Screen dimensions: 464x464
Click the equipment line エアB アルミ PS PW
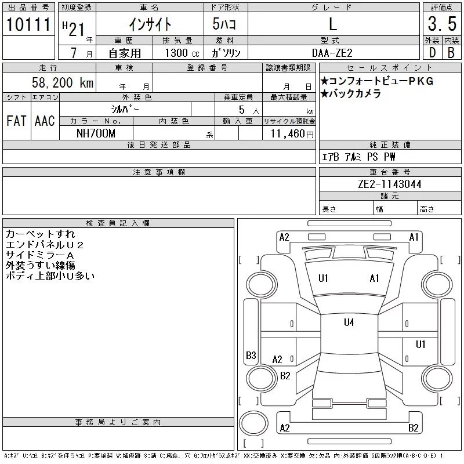(358, 157)
